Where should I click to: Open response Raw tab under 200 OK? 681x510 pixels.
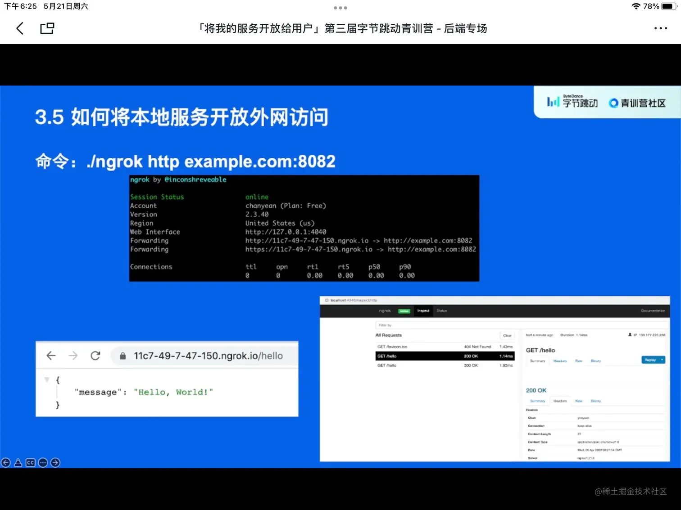click(x=579, y=401)
